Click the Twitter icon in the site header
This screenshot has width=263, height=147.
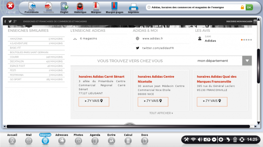10,21
